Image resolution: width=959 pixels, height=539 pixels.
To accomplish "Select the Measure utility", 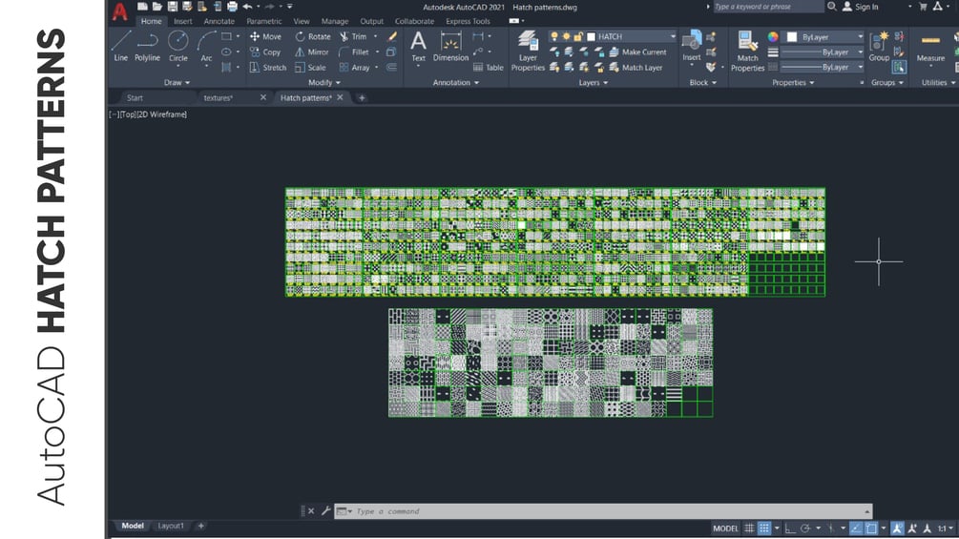I will click(931, 48).
